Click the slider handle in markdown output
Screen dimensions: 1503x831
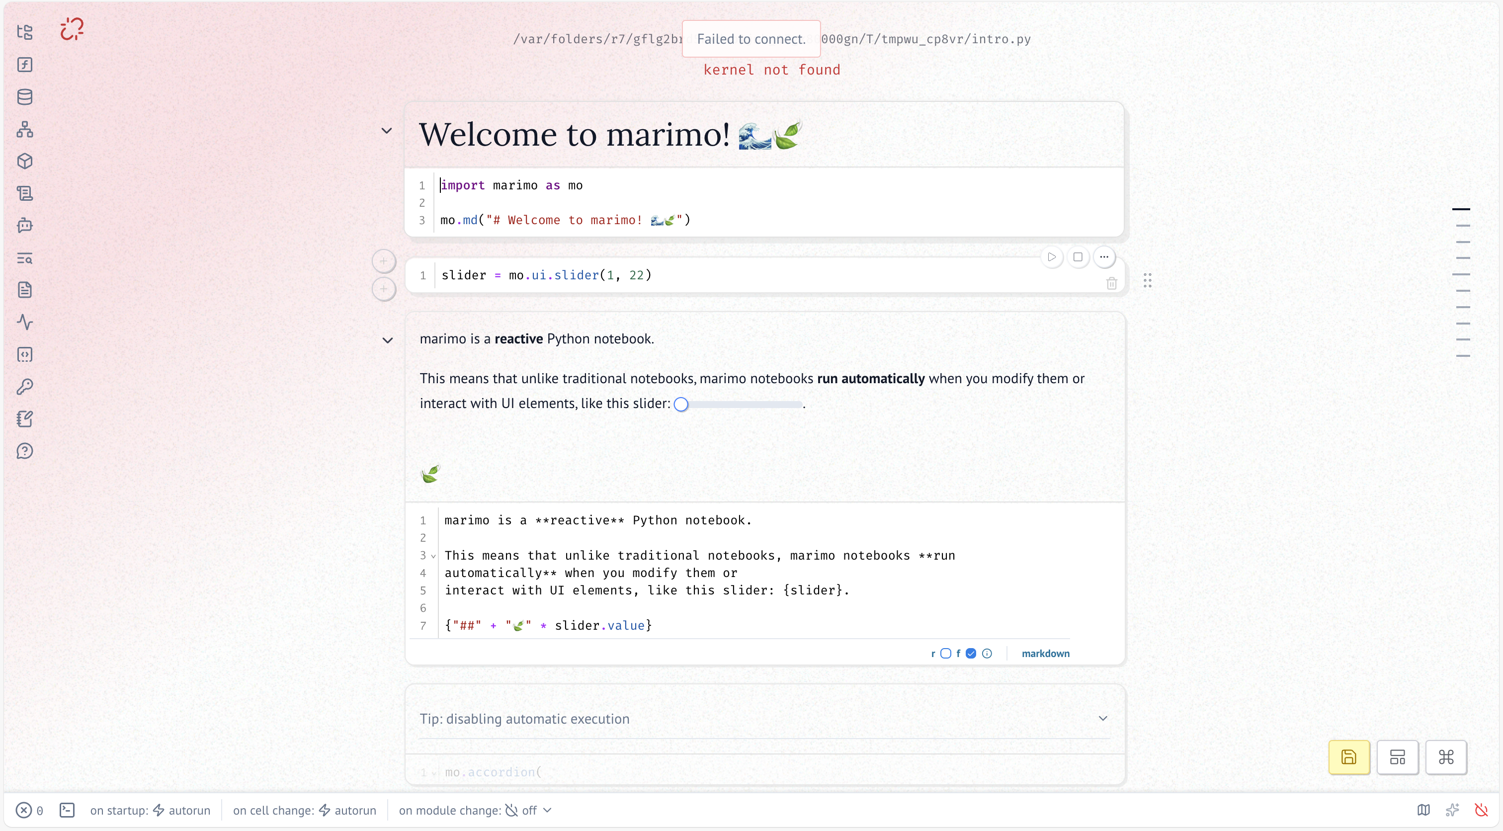pos(681,405)
